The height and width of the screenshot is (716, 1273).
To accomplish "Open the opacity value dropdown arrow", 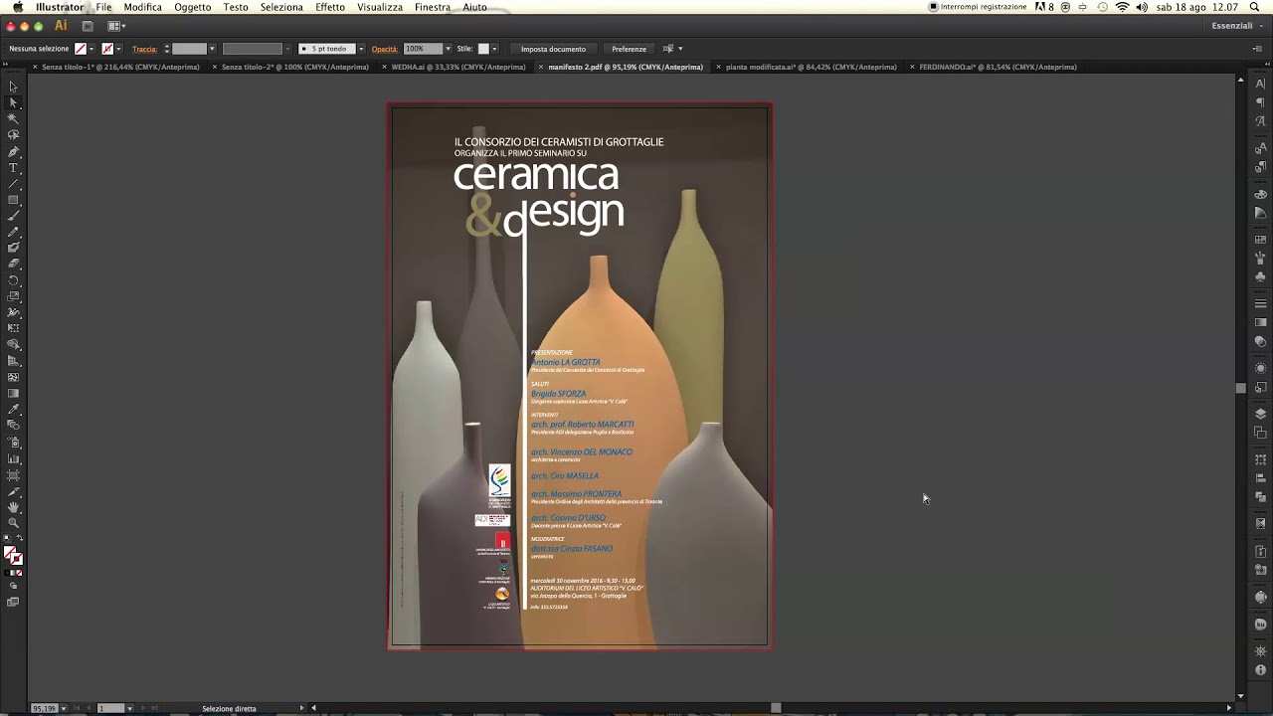I will pyautogui.click(x=448, y=49).
